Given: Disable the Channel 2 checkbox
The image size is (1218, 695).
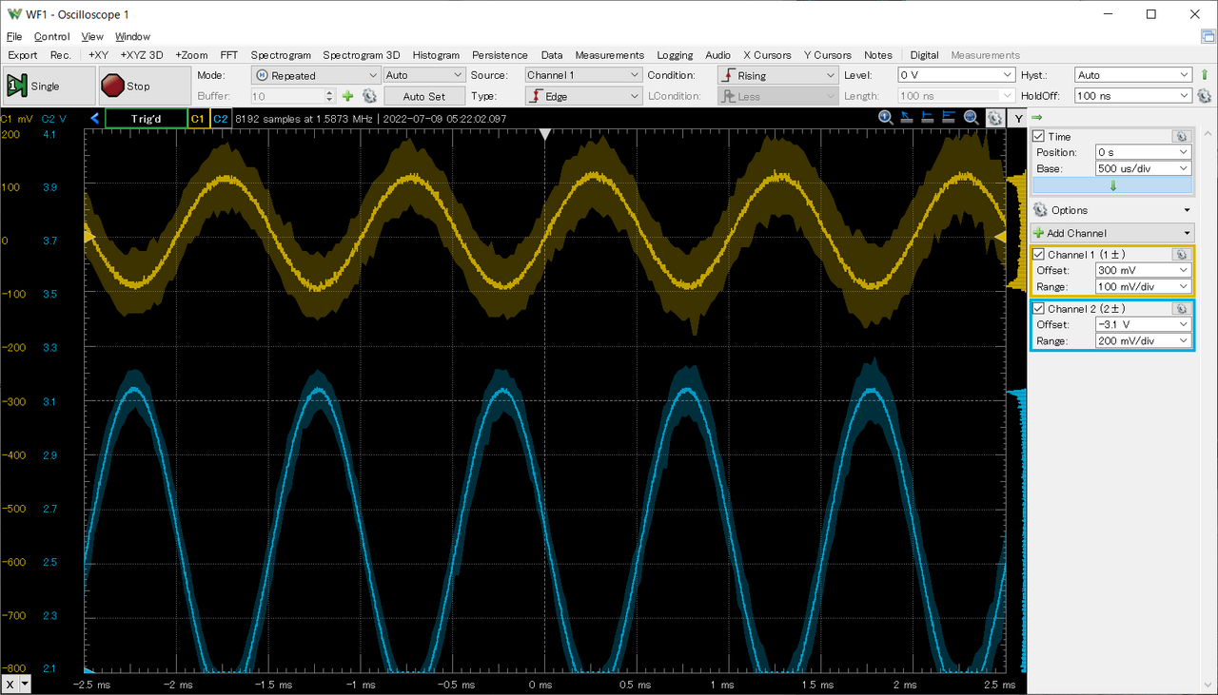Looking at the screenshot, I should click(1039, 309).
